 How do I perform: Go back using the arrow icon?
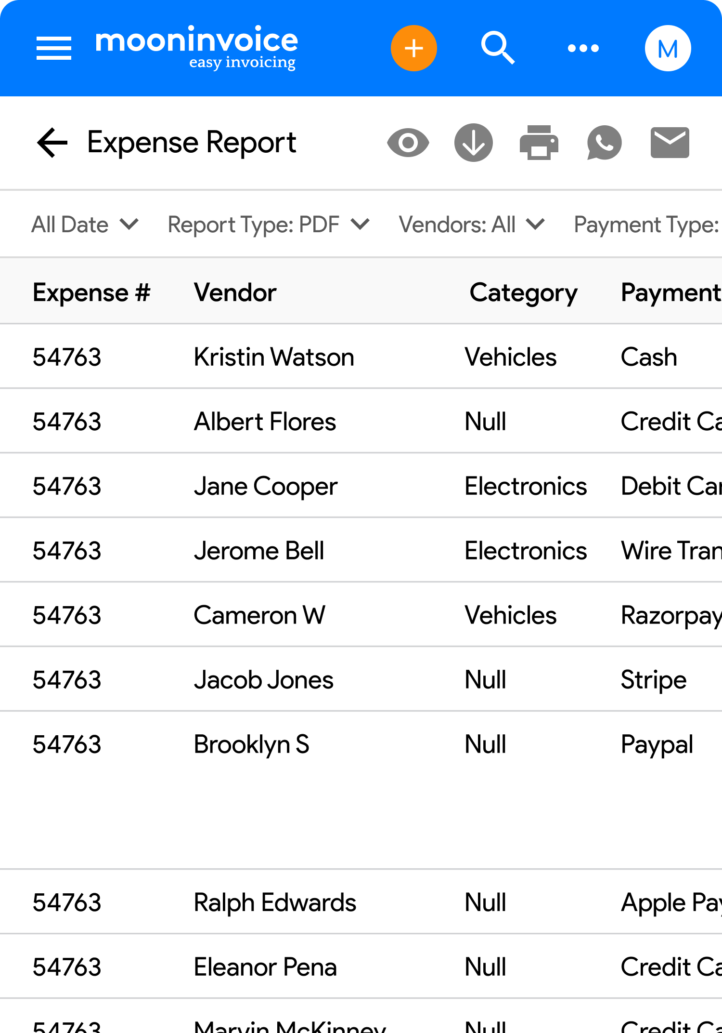[x=52, y=143]
